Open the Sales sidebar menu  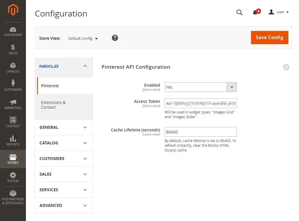13,50
